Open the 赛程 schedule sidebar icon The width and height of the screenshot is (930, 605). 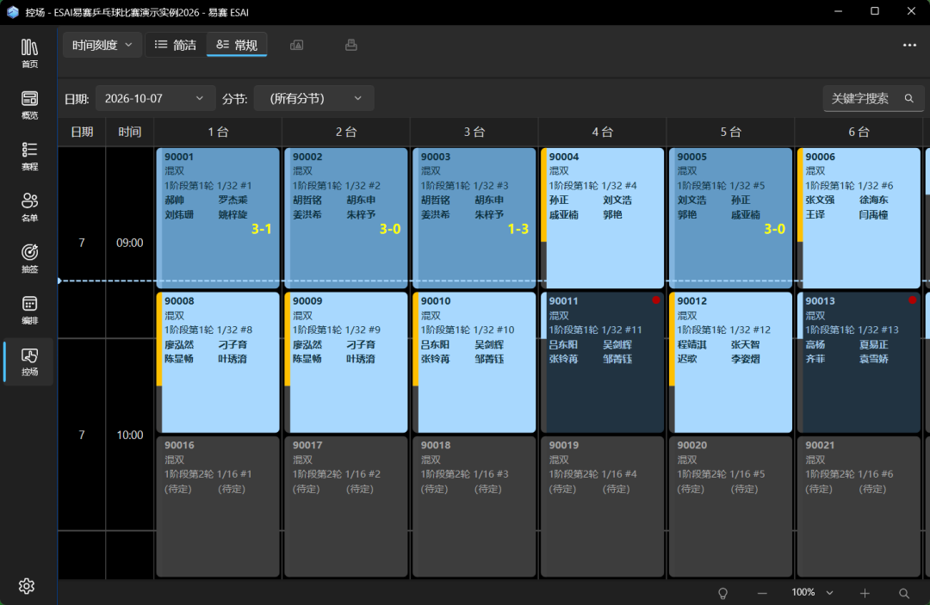coord(29,157)
